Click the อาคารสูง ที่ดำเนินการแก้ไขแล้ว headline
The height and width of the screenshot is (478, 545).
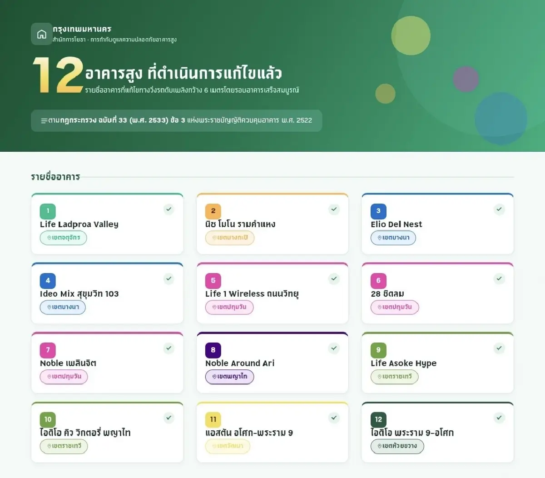tap(183, 73)
